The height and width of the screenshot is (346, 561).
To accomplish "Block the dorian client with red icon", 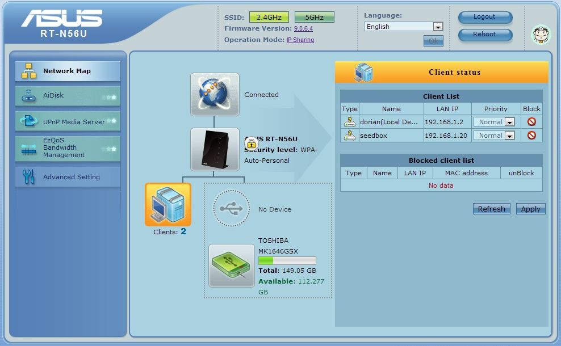I will click(x=531, y=121).
